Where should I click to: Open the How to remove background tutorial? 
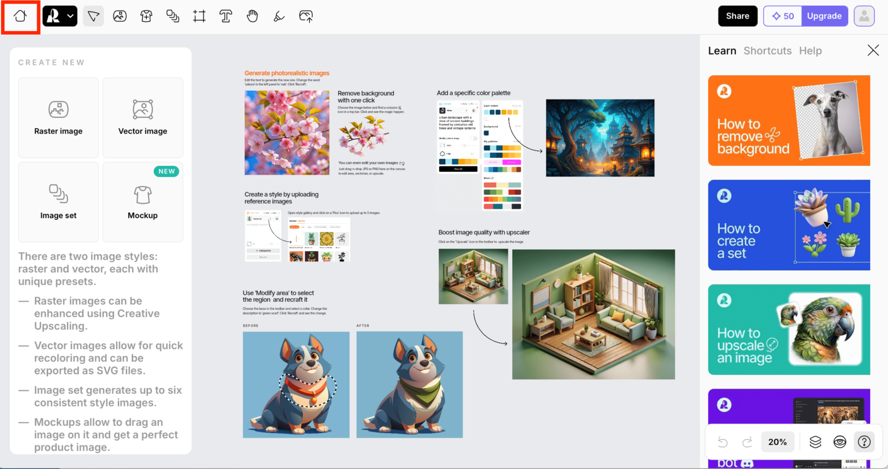click(x=789, y=121)
